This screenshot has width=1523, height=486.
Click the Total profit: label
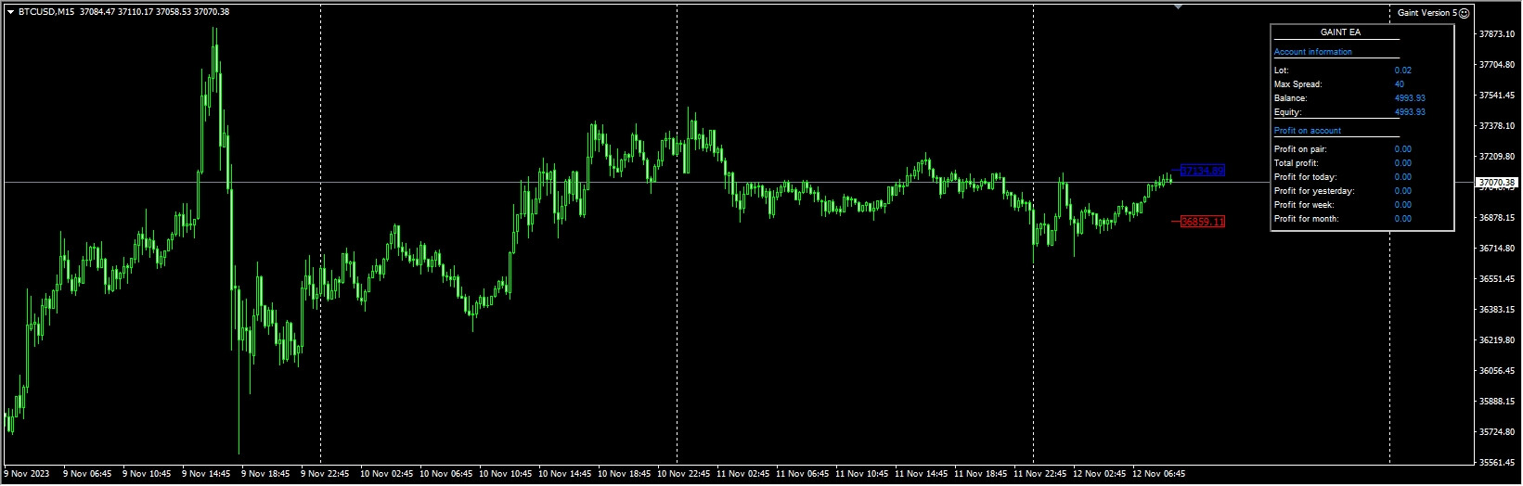pos(1296,163)
